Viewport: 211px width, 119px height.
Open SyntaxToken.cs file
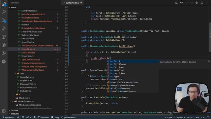pos(28,53)
